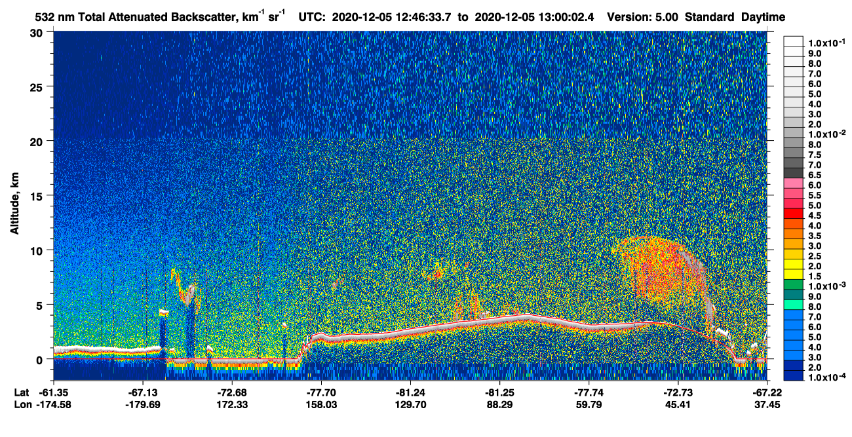Click longitude value "88.29"
The width and height of the screenshot is (852, 437).
click(x=499, y=404)
